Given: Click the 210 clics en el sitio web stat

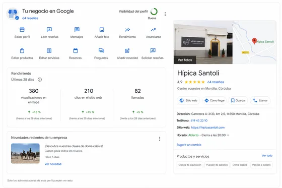Looking at the screenshot, I should (88, 94).
